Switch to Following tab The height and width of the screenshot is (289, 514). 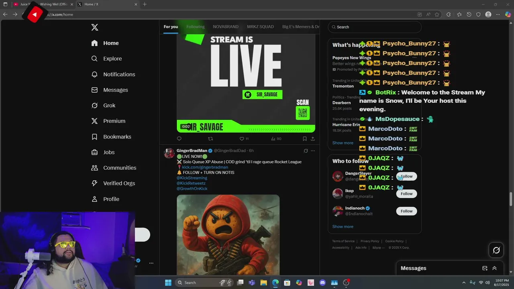[x=196, y=27]
